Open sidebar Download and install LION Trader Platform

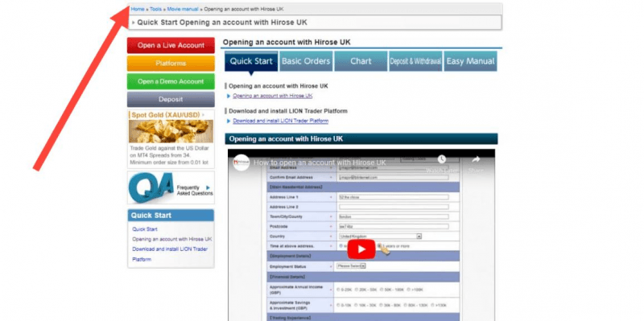coord(170,254)
